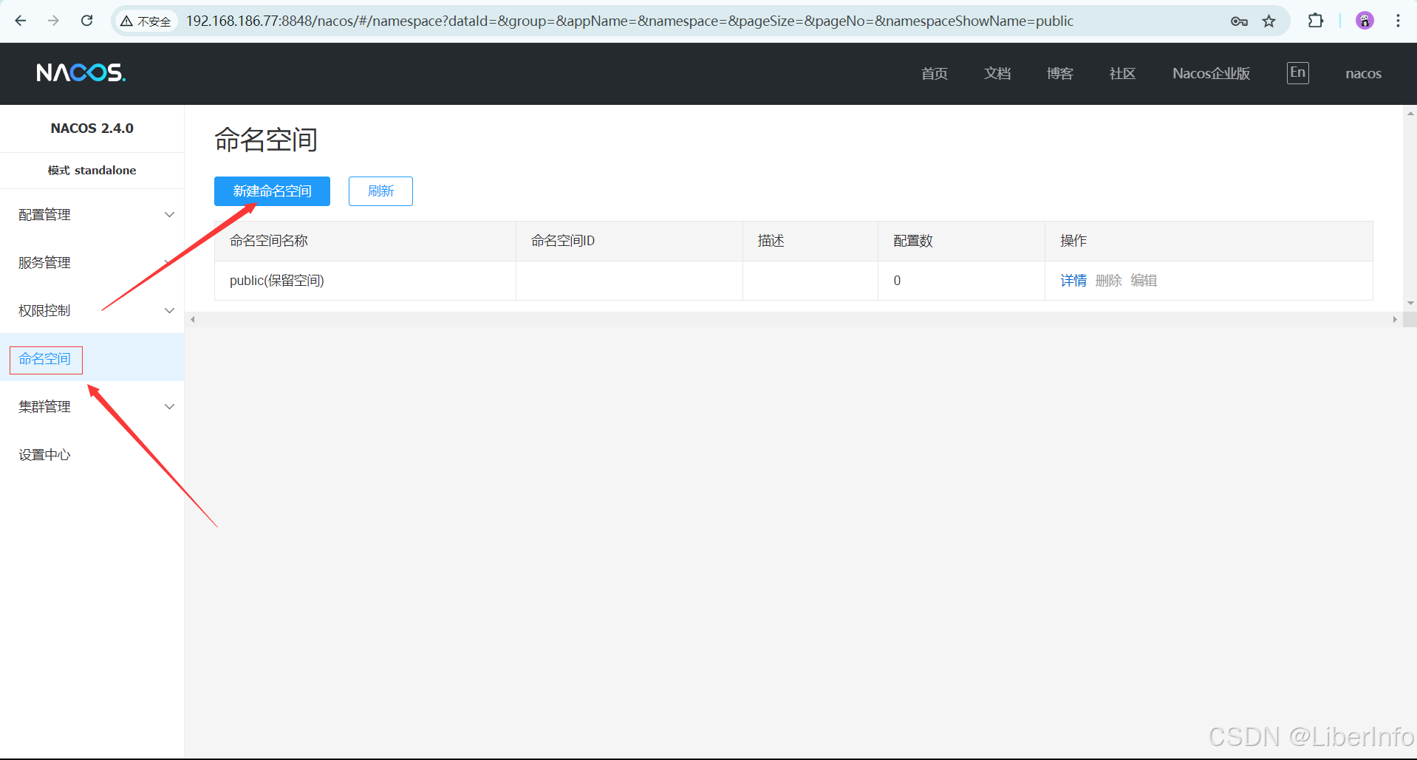Open the browser extensions puzzle icon

pos(1316,21)
